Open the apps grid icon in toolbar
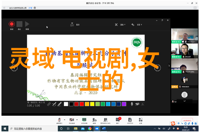The image size is (201, 134). click(x=141, y=121)
